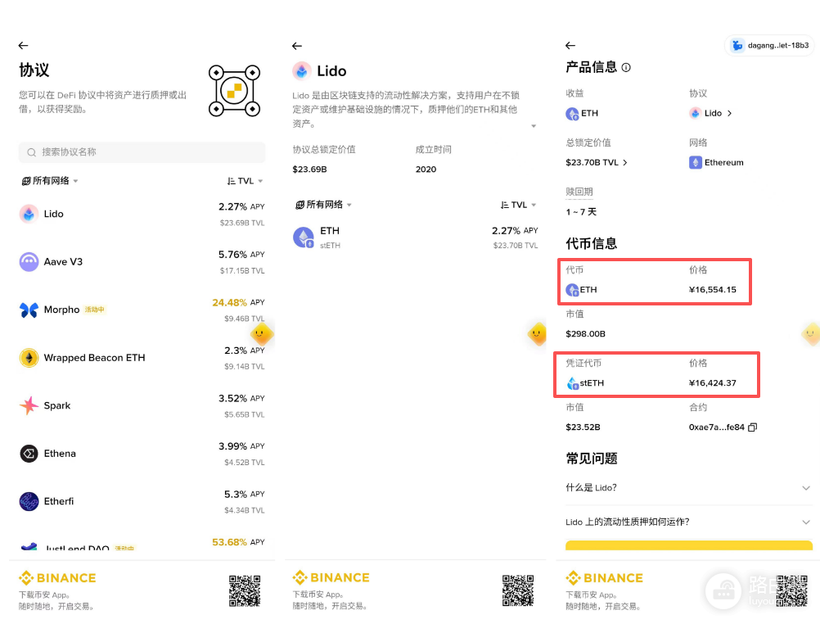
Task: Click Etherfi 5.3% APY value
Action: (244, 494)
